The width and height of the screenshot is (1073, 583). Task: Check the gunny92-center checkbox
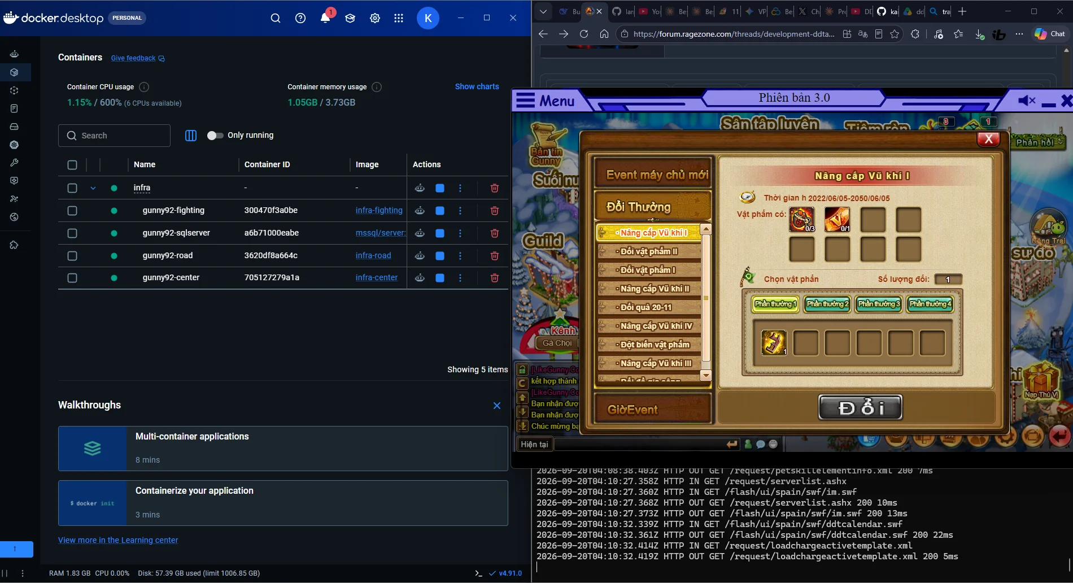point(72,278)
